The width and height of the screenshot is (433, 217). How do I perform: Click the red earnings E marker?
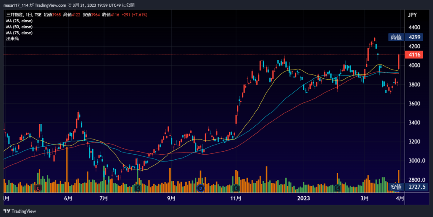(x=38, y=188)
